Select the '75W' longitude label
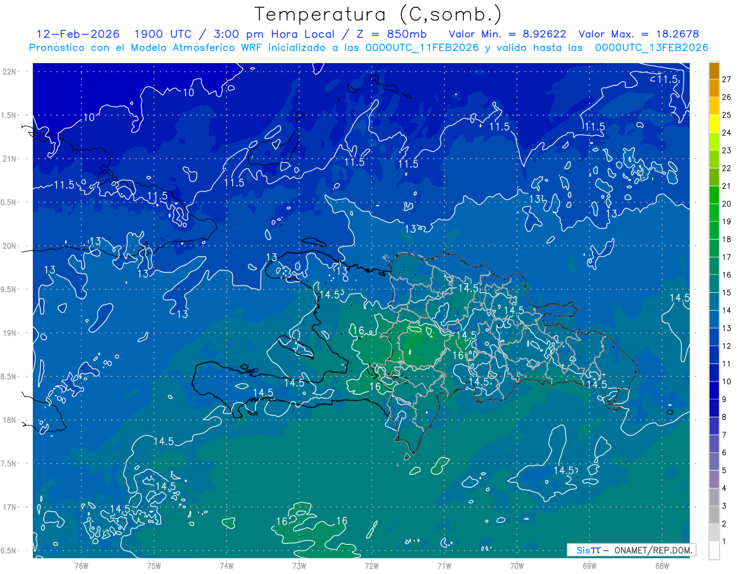 pos(154,565)
